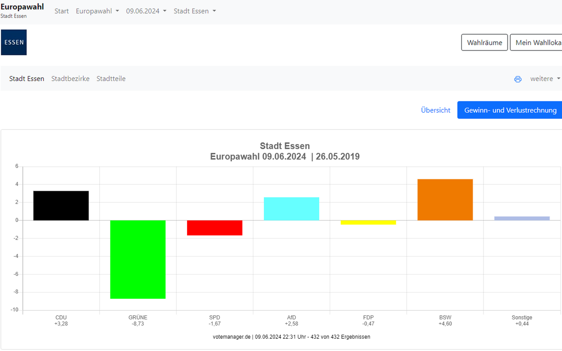Viewport: 562px width, 351px height.
Task: Open the Europawahl dropdown menu
Action: coord(97,11)
